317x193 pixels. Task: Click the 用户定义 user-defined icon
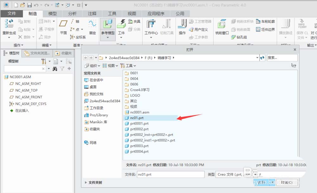pyautogui.click(x=198, y=30)
